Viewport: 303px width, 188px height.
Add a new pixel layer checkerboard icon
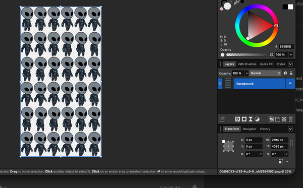[x=284, y=119]
